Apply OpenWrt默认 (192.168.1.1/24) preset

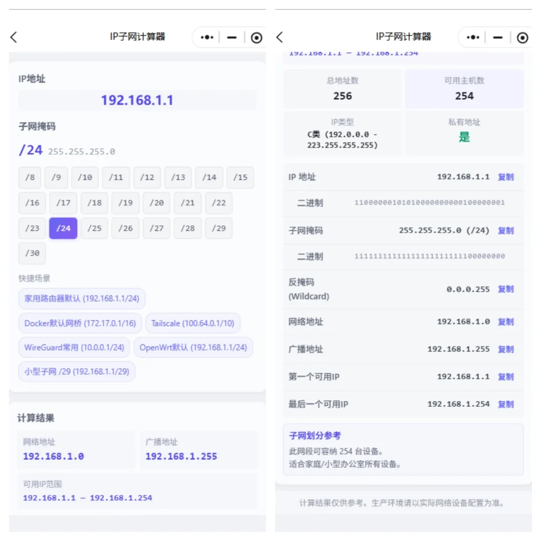[x=193, y=348]
